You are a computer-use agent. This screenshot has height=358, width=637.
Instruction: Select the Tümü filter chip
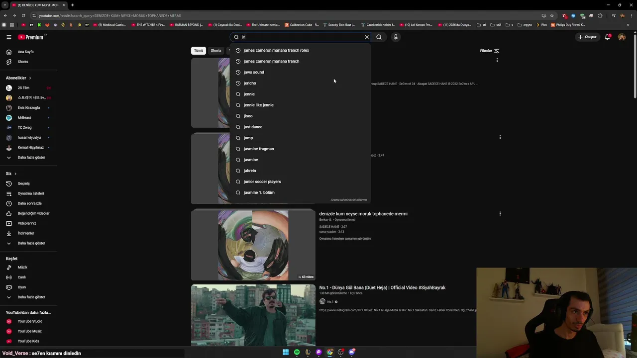(x=199, y=51)
